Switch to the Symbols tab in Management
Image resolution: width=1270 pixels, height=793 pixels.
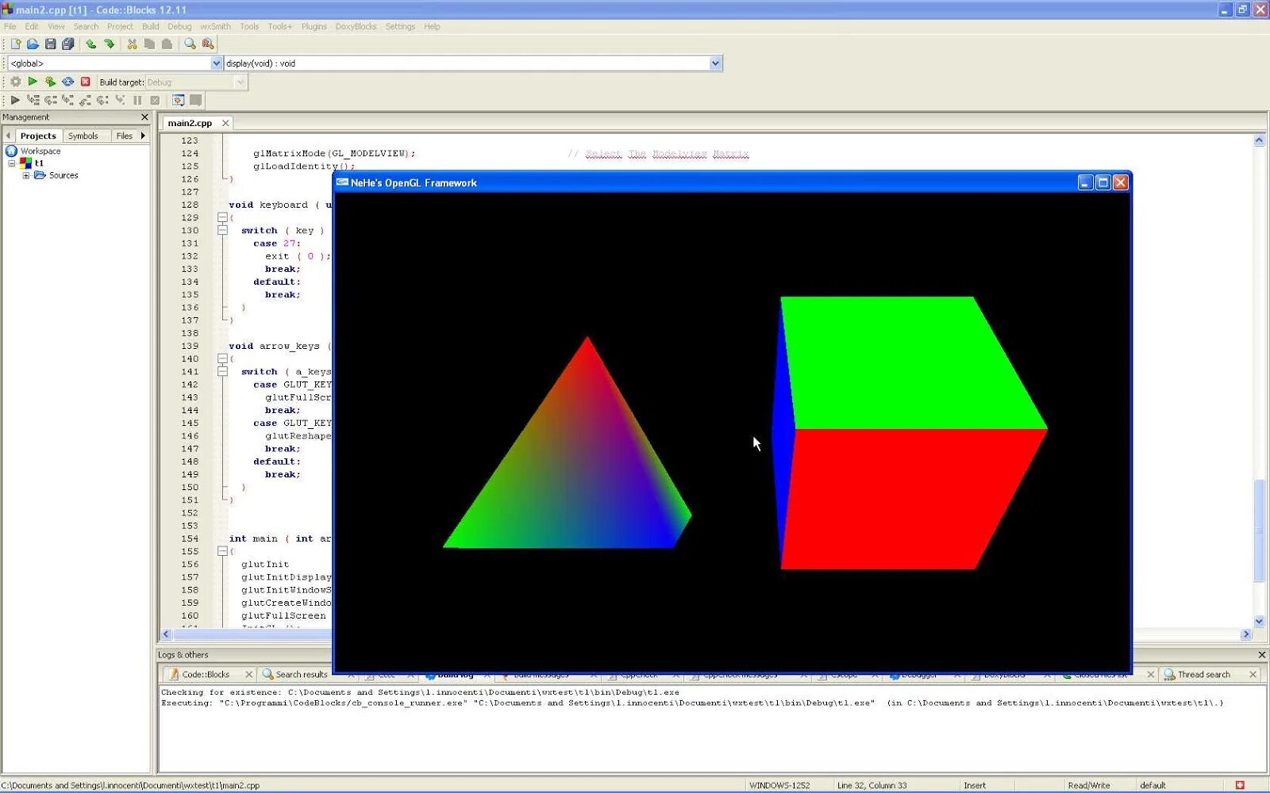pos(83,136)
